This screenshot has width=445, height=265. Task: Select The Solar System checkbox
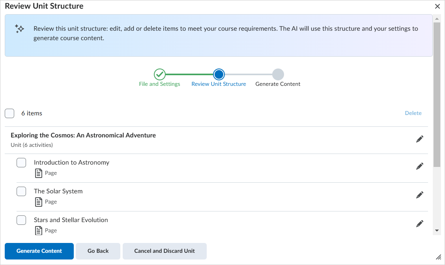click(x=21, y=191)
